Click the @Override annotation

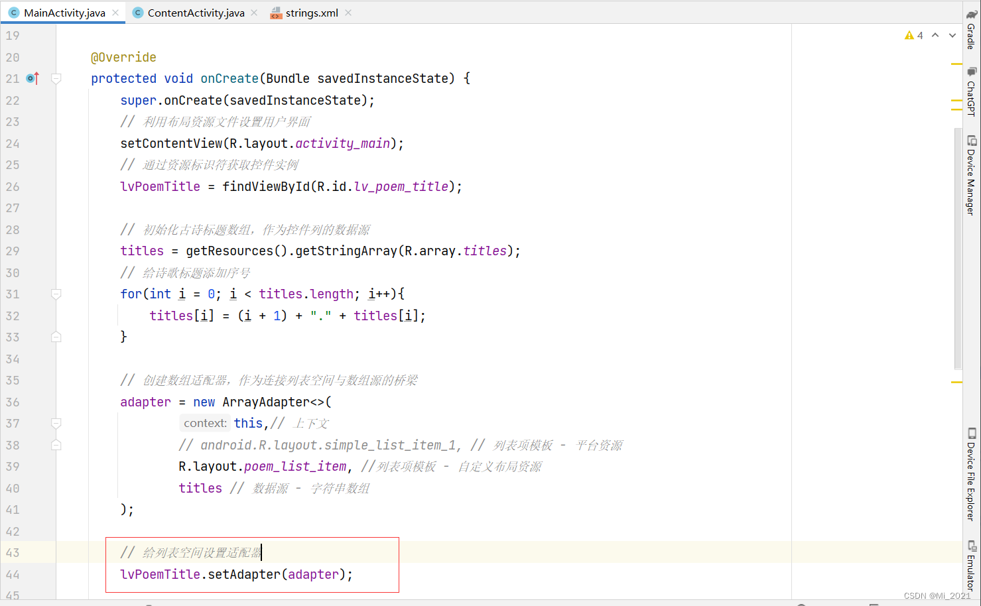123,57
